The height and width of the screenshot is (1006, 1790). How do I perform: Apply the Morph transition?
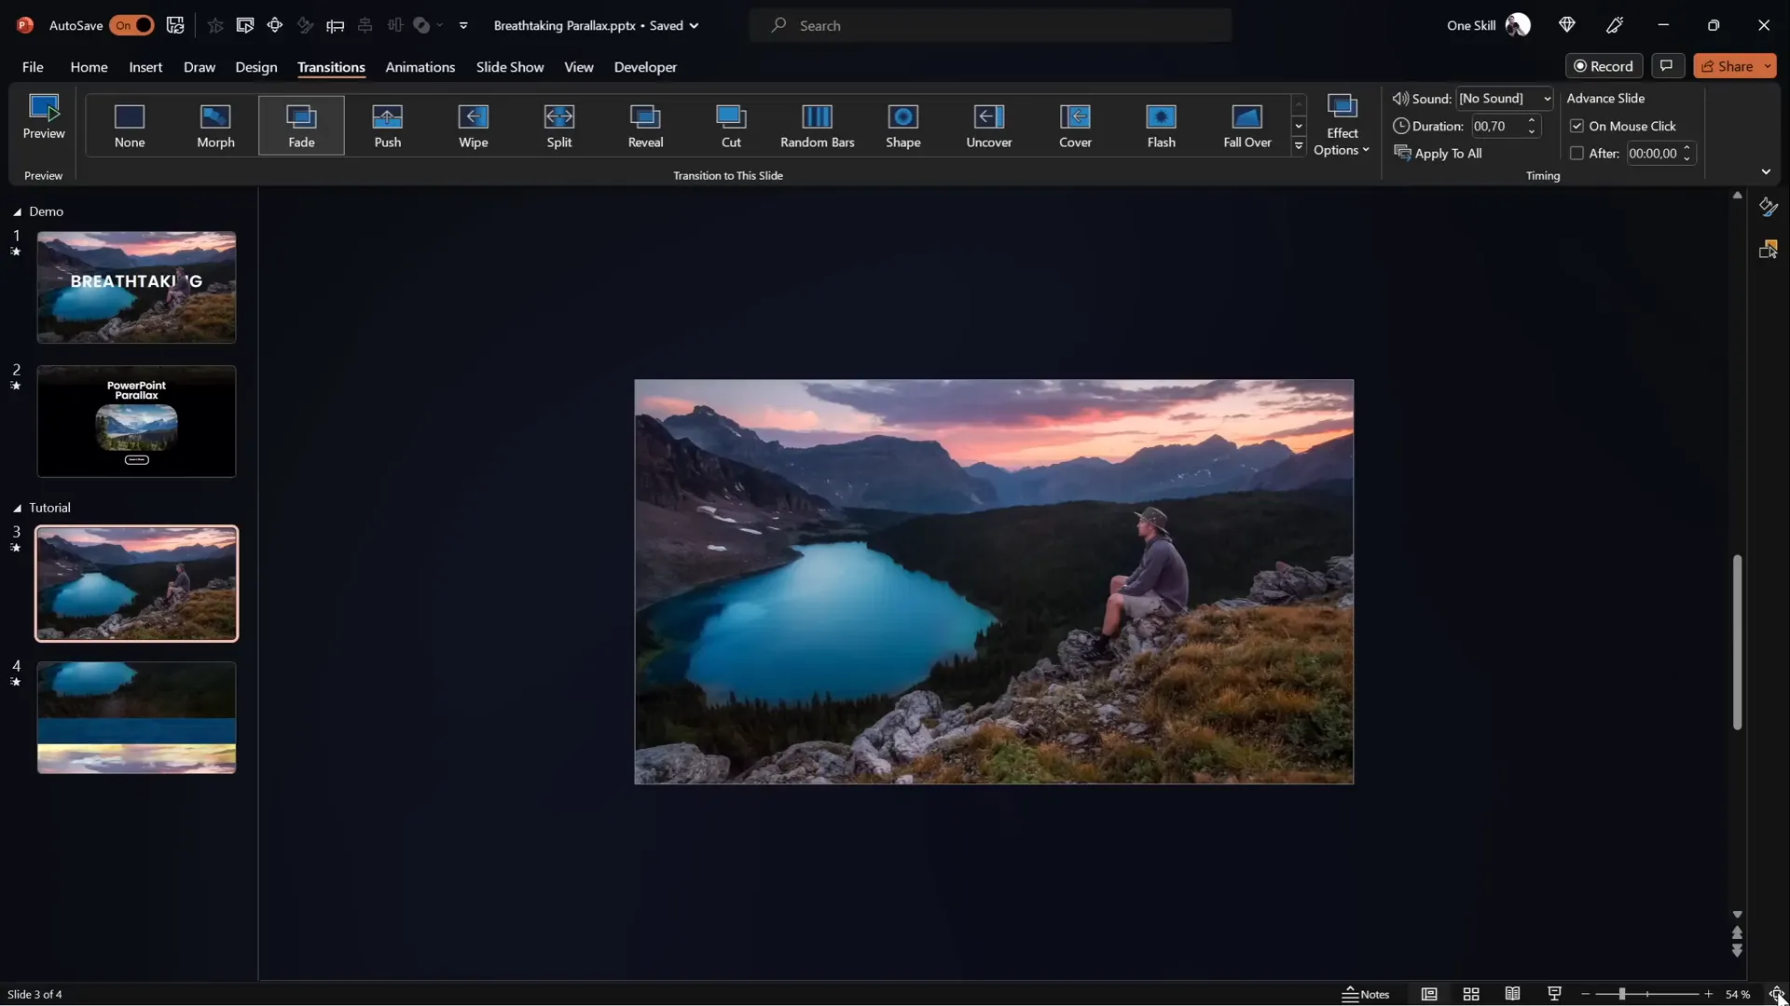[x=215, y=126]
